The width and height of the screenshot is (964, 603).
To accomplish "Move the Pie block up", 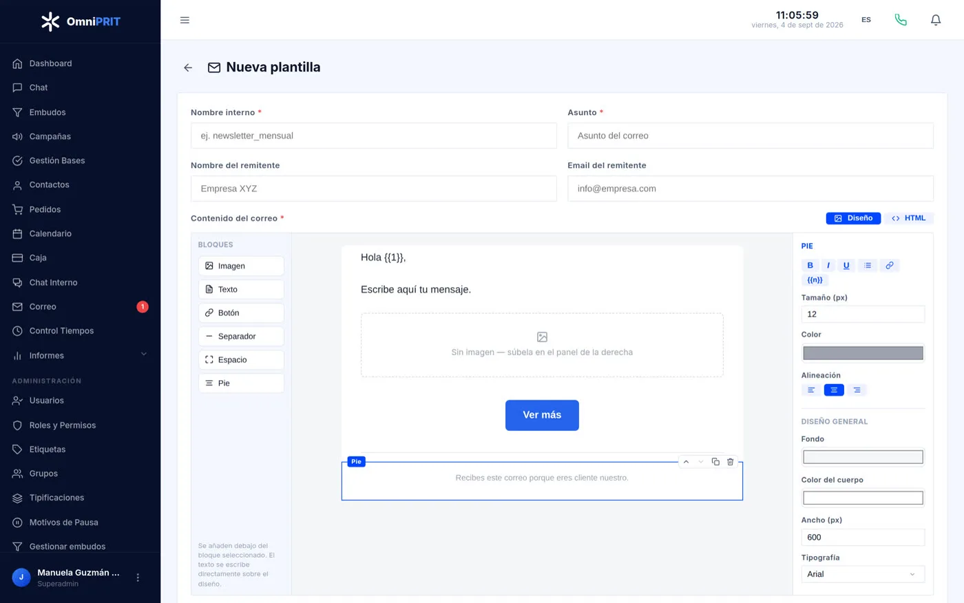I will pos(686,462).
